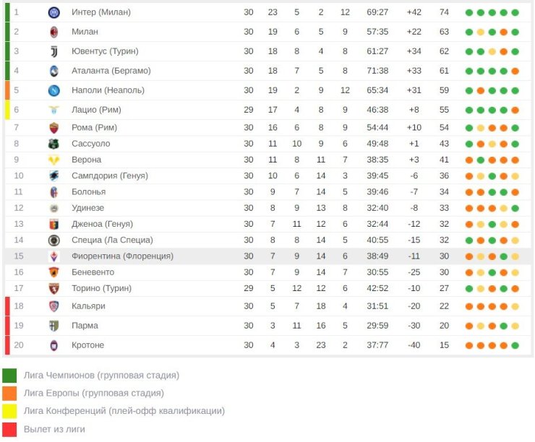This screenshot has height=442, width=535.
Task: Click yellow Лига Конференций legend swatch
Action: (x=9, y=412)
